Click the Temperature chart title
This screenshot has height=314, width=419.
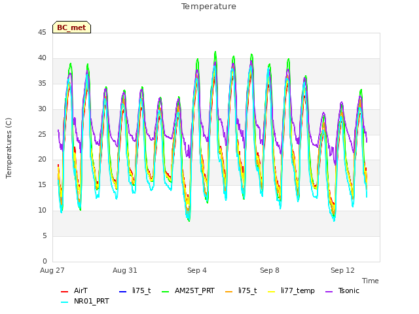tap(209, 7)
